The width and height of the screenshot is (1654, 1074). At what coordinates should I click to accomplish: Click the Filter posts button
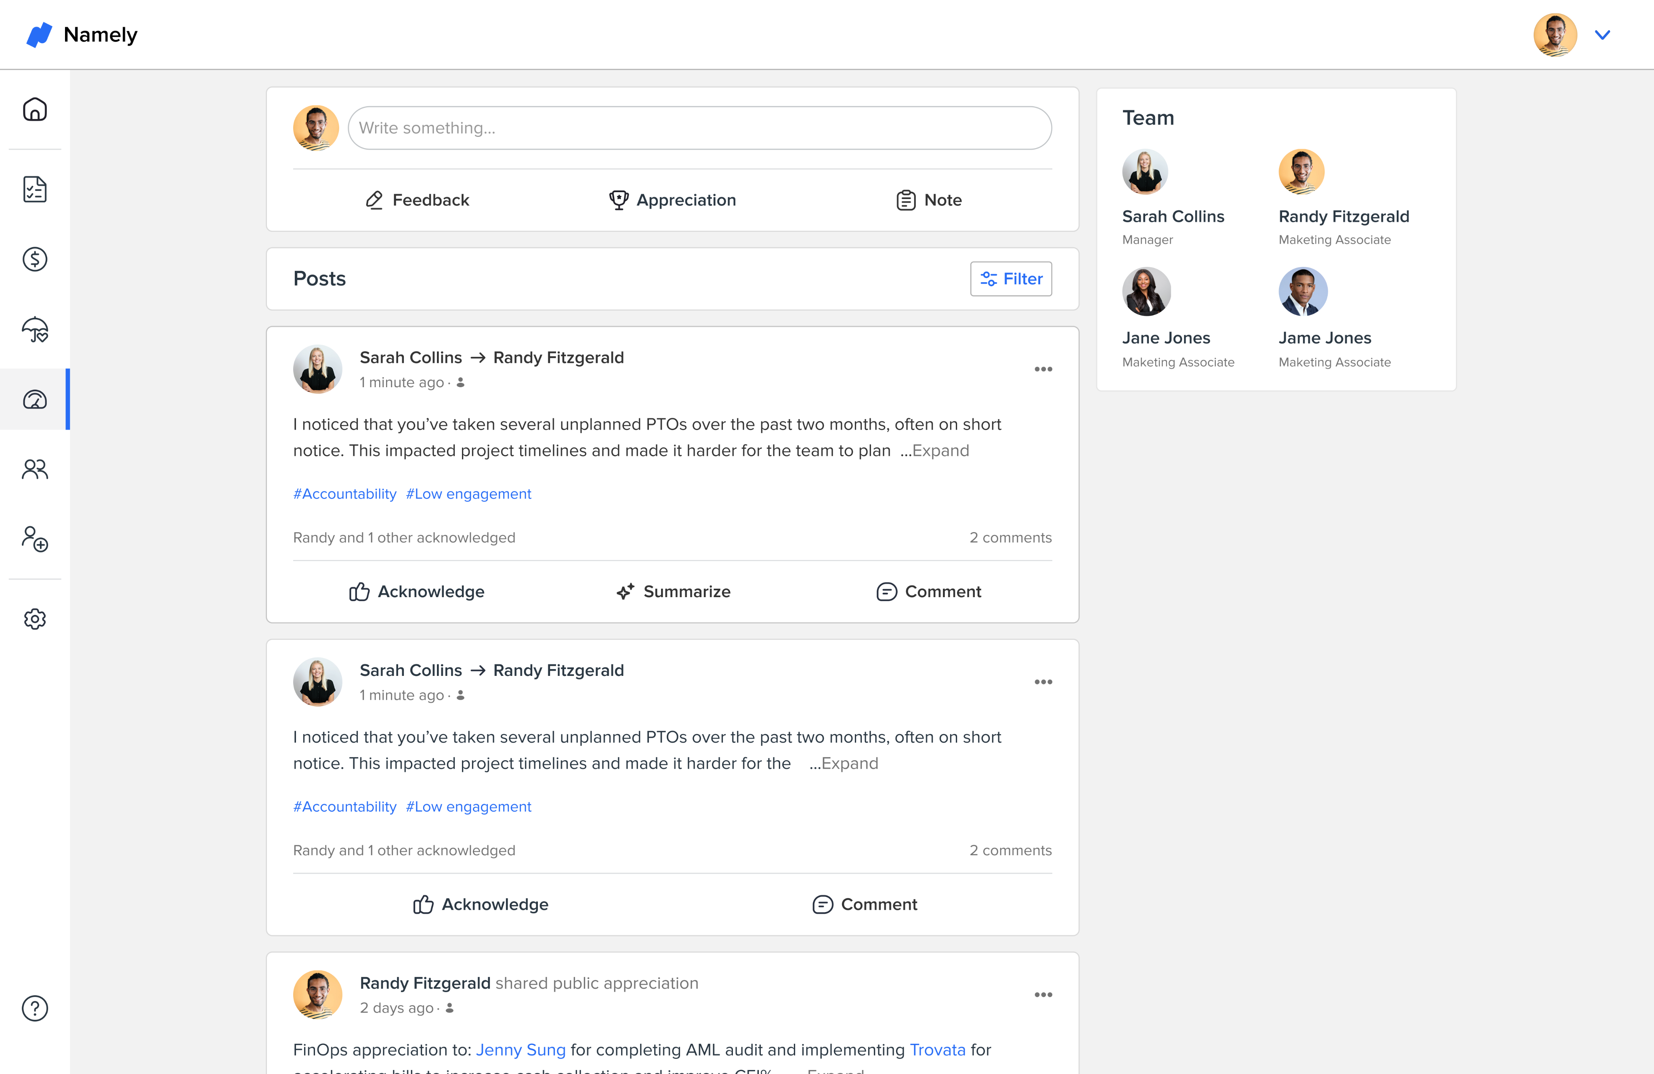click(x=1010, y=279)
